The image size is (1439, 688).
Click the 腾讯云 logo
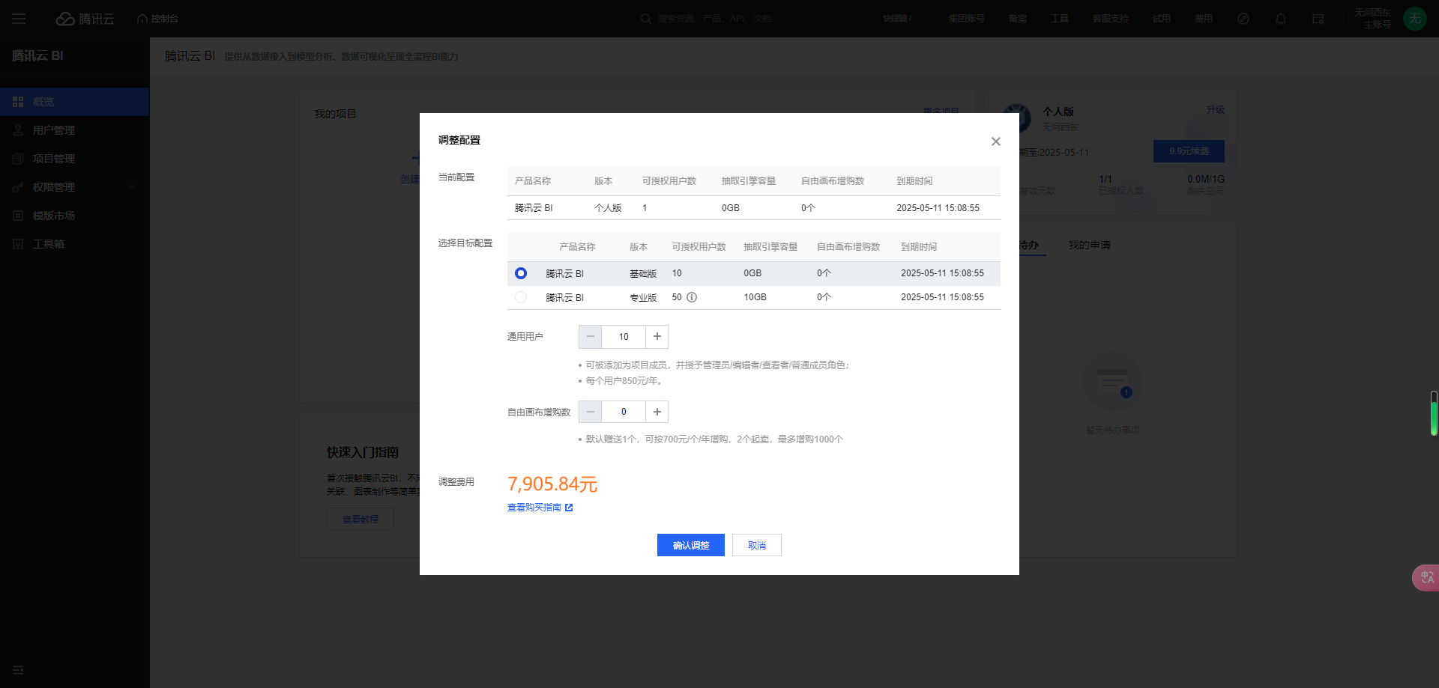pos(85,19)
